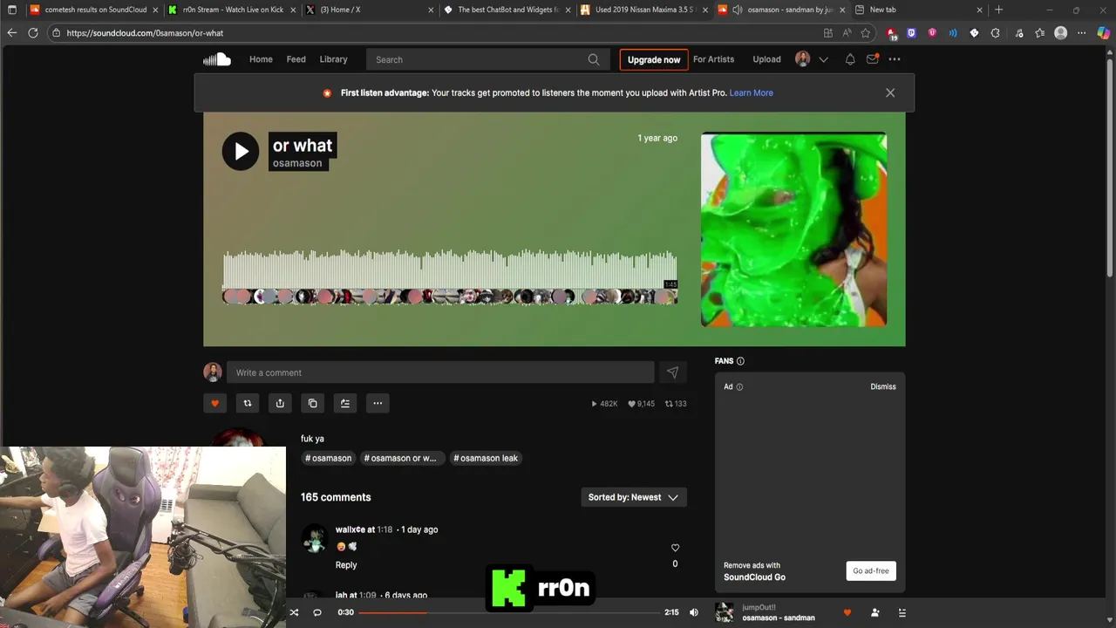Image resolution: width=1116 pixels, height=628 pixels.
Task: Close the First listen advantage banner
Action: click(x=890, y=92)
